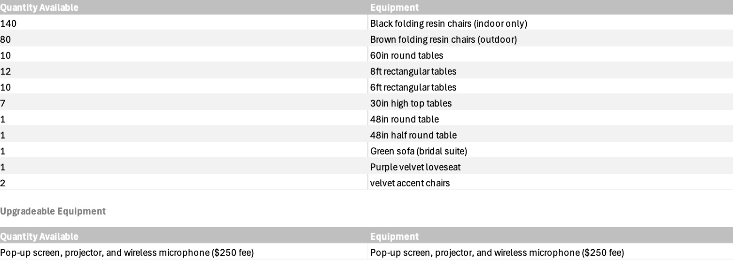Select the Brown folding resin chairs cell
Screen dimensions: 733x261
(443, 39)
